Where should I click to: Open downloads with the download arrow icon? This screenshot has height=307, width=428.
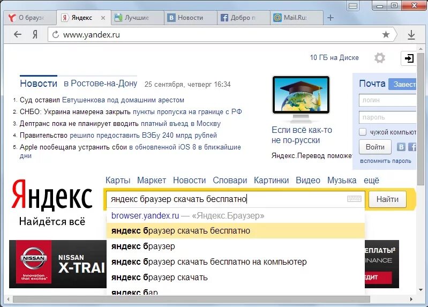click(x=411, y=35)
